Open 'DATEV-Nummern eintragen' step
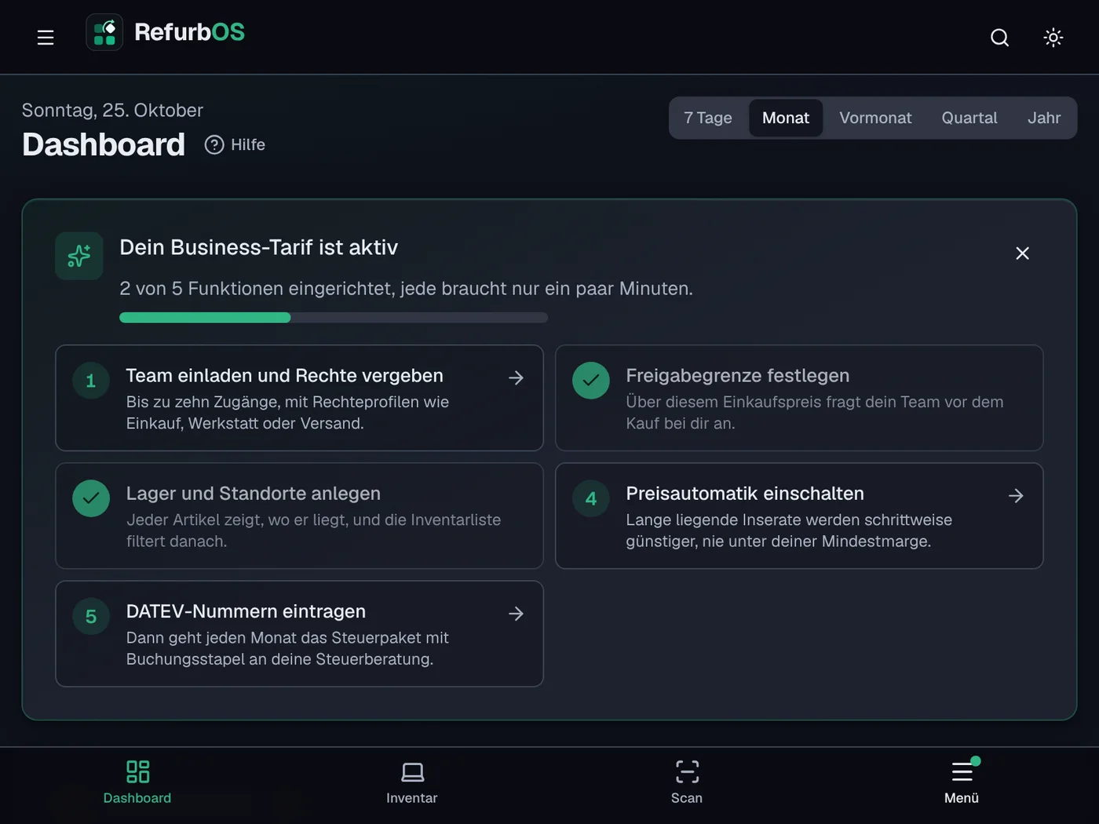The height and width of the screenshot is (824, 1099). 299,633
